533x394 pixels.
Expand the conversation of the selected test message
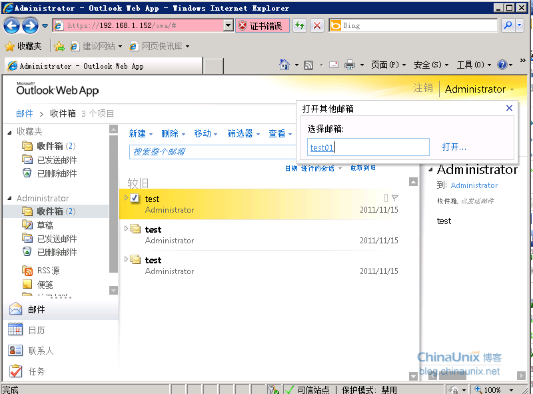pyautogui.click(x=126, y=198)
